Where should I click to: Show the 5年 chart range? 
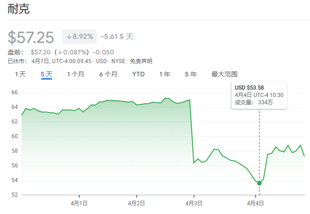pyautogui.click(x=190, y=74)
